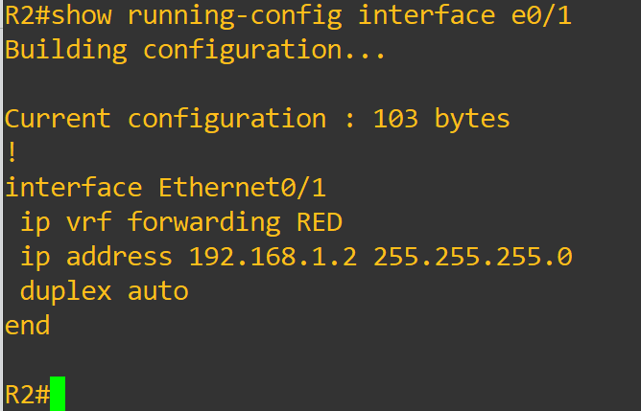Viewport: 641px width, 411px height.
Task: Click the word 'bytes' in the output
Action: [472, 119]
